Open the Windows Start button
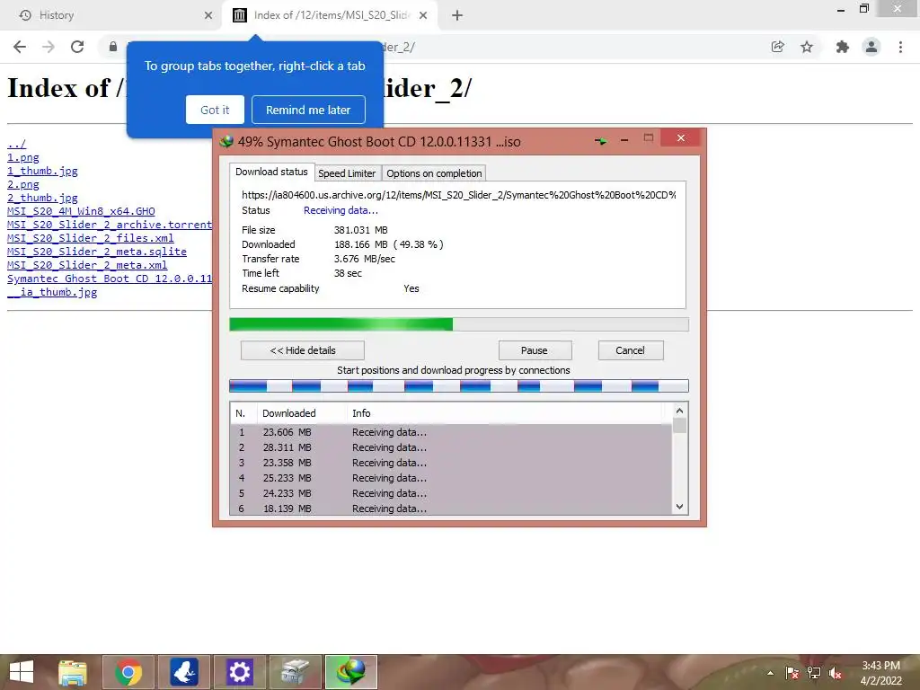Screen dimensions: 920x690 (x=22, y=672)
